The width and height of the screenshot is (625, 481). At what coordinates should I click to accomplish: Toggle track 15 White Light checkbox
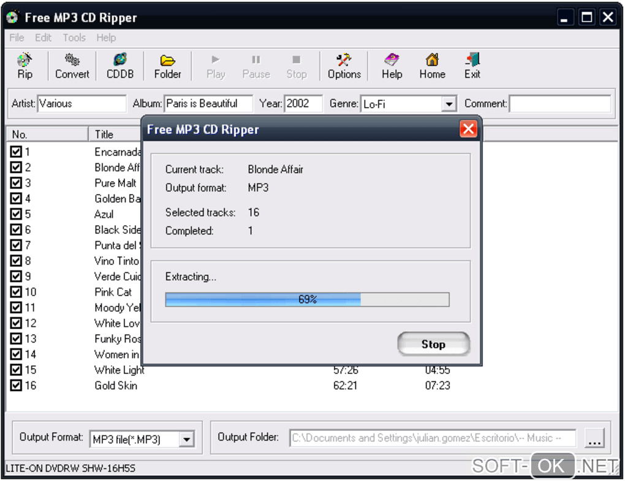16,370
